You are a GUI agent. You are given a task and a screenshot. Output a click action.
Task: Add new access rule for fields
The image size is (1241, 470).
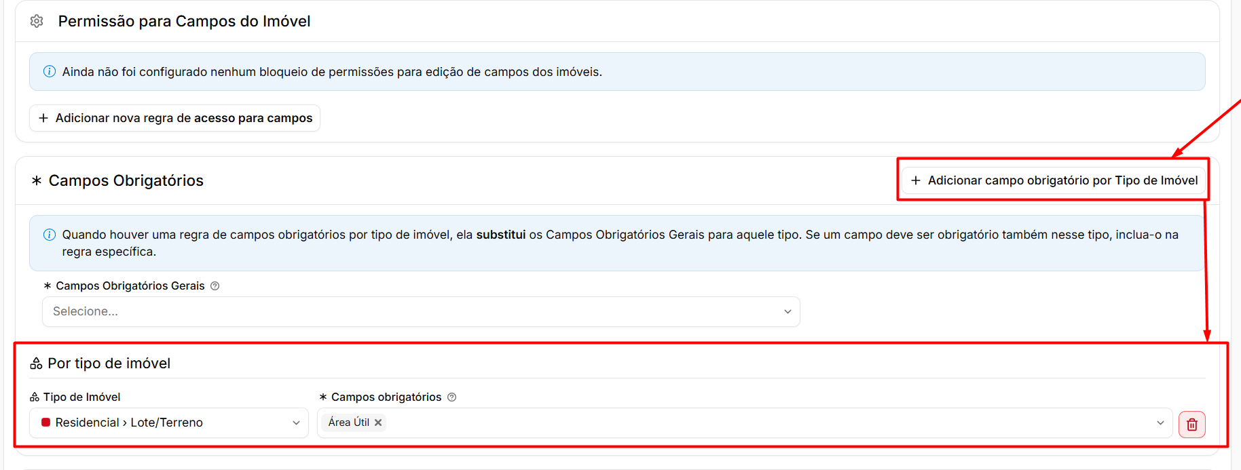174,118
